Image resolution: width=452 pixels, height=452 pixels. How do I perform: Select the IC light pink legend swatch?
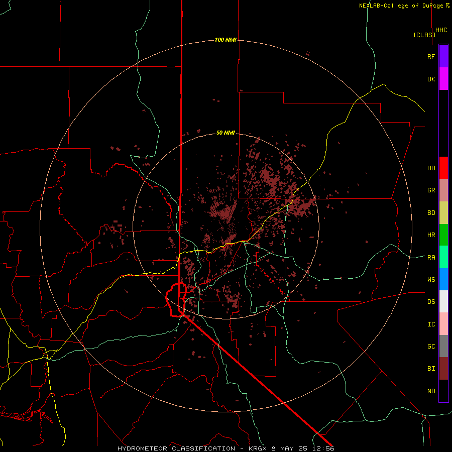tap(443, 324)
